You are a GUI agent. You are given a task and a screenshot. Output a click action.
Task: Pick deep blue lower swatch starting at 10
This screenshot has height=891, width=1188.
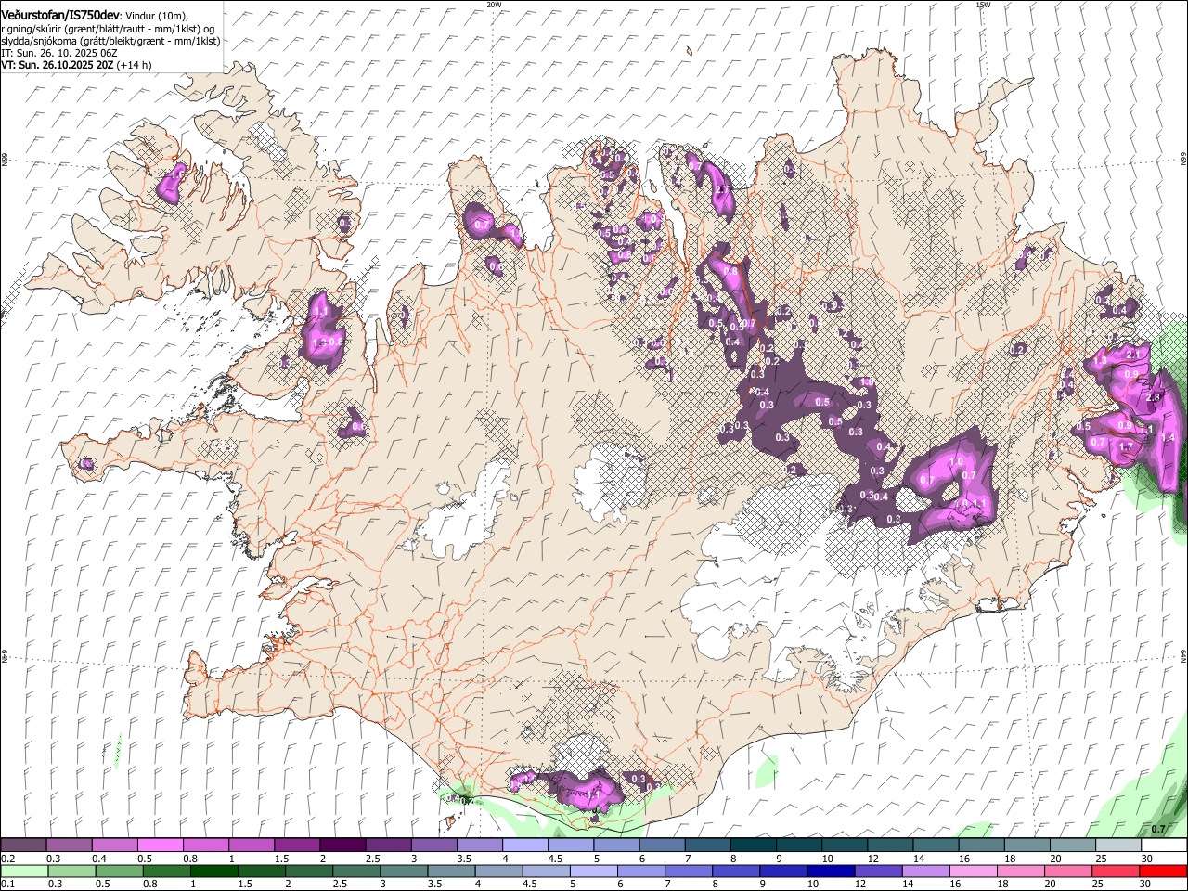830,871
